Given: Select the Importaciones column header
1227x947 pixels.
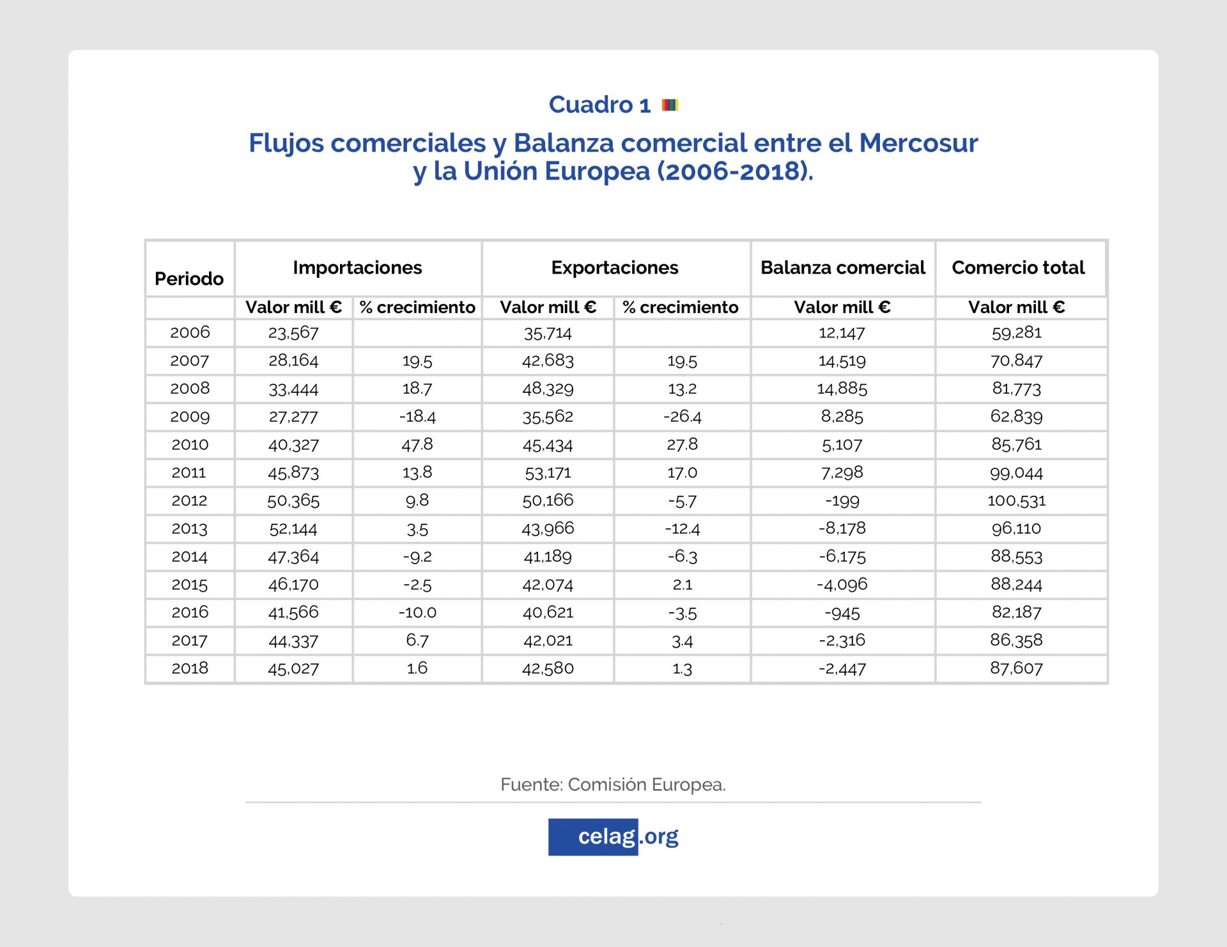Looking at the screenshot, I should click(x=357, y=268).
